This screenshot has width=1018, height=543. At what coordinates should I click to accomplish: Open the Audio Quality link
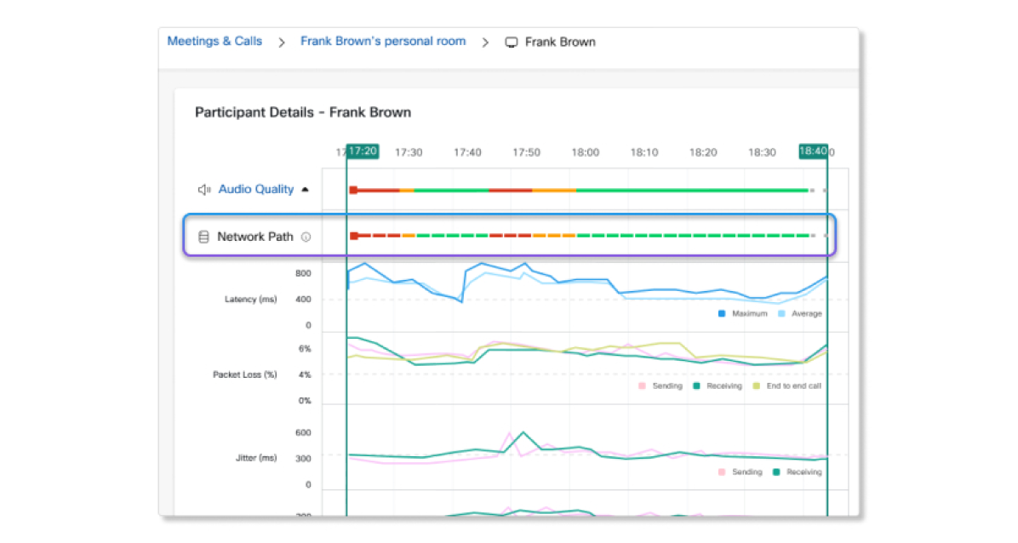click(x=256, y=189)
